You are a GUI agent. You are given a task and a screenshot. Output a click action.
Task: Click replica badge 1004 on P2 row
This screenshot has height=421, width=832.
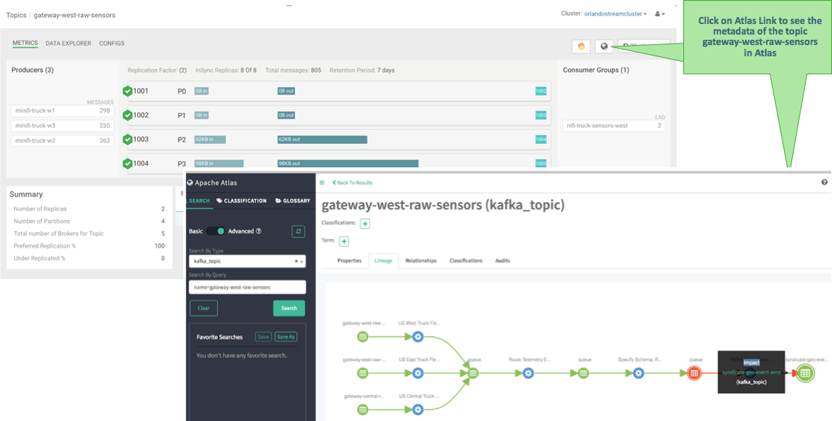(541, 140)
